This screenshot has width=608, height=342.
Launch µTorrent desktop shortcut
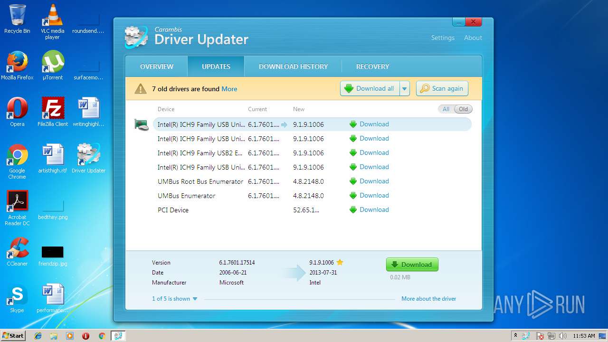(52, 66)
